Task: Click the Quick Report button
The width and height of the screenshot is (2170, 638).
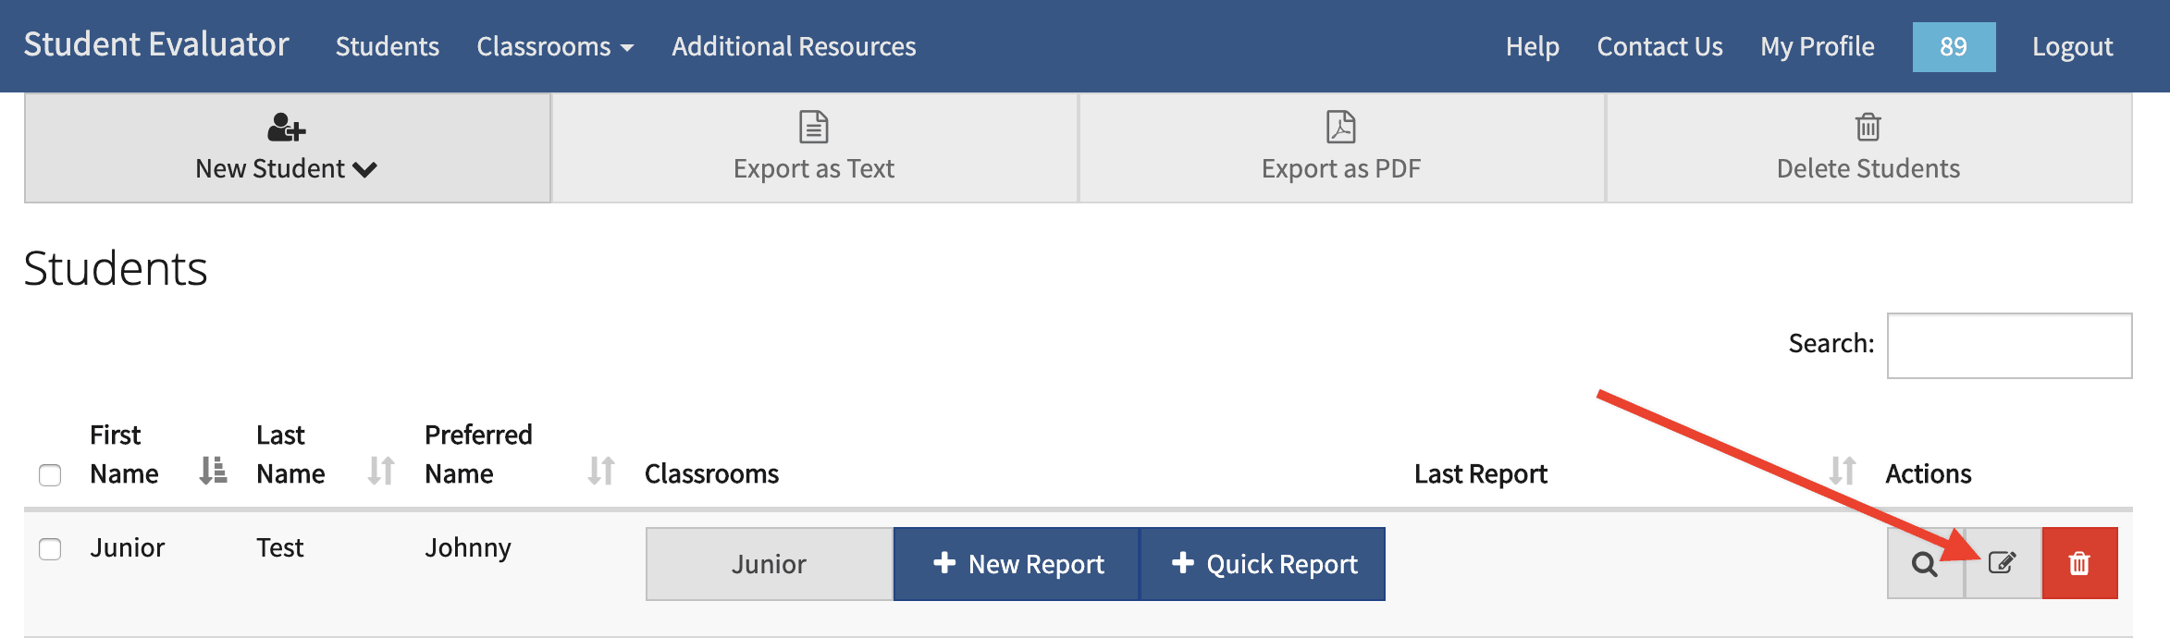Action: click(x=1263, y=564)
